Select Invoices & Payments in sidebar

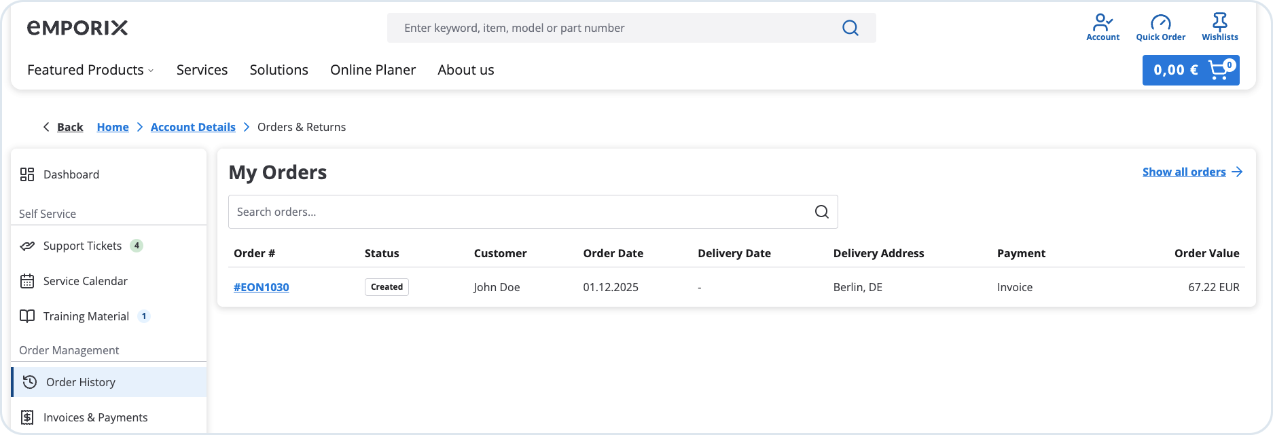click(95, 417)
